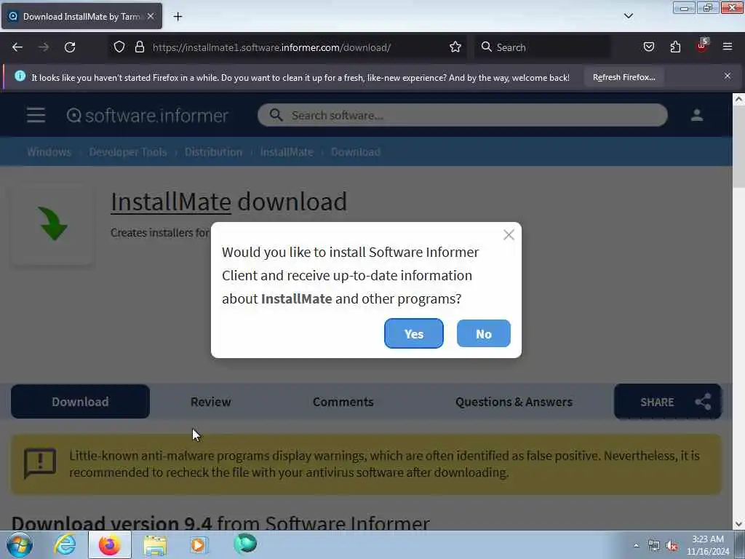Viewport: 745px width, 559px height.
Task: Click the Refresh Firefox... button
Action: pos(624,77)
